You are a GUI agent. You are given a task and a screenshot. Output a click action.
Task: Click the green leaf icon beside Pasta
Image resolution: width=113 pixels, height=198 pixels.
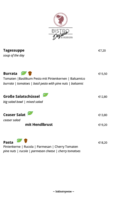pyautogui.click(x=19, y=141)
